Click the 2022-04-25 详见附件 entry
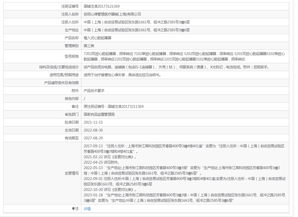298x217 pixels. pos(102,163)
